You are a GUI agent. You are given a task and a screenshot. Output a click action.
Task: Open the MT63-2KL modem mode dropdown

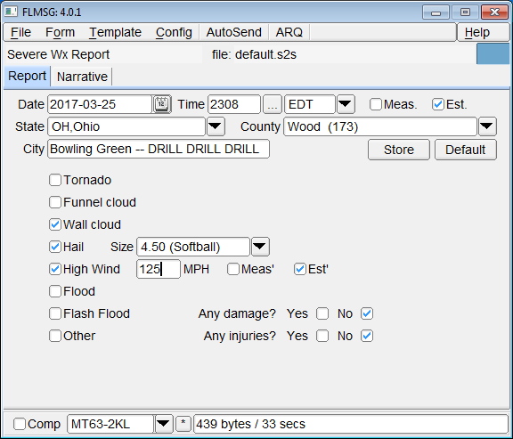(163, 424)
